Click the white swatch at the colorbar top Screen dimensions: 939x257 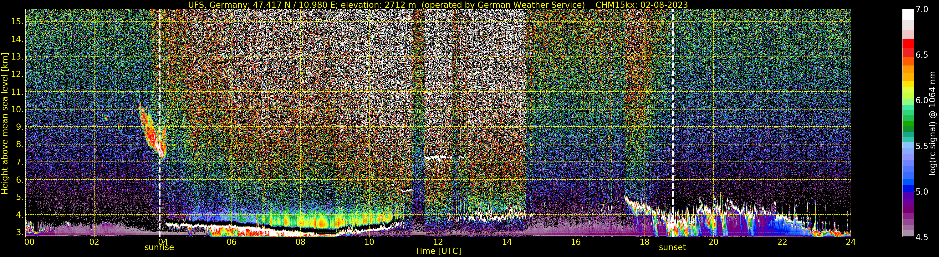[908, 14]
